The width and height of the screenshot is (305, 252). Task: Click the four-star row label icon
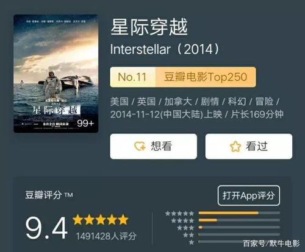point(182,220)
